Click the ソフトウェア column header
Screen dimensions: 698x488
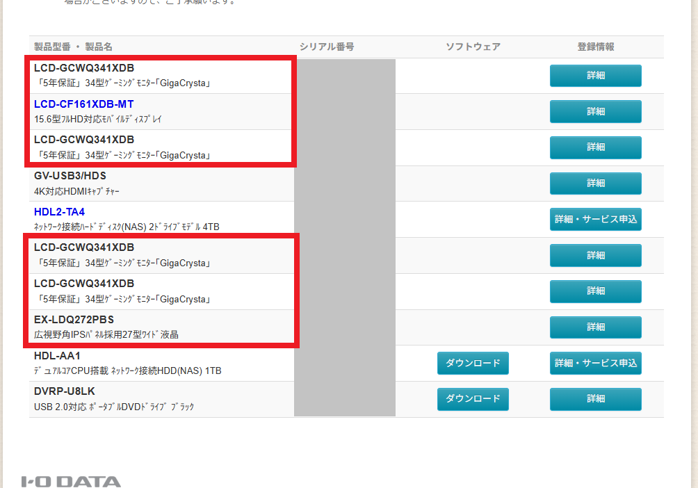coord(473,47)
